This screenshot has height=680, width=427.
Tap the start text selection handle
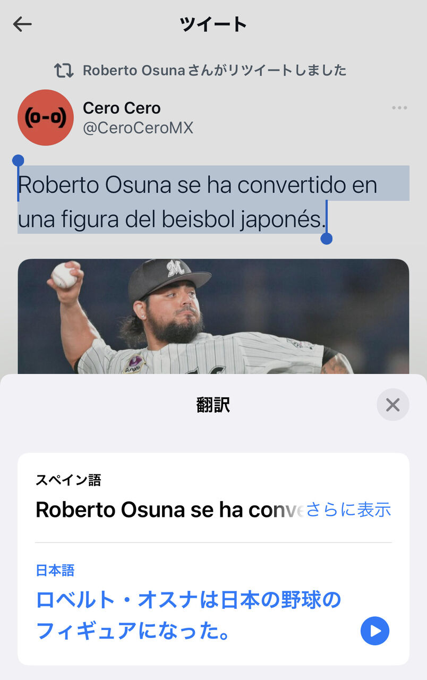[18, 160]
